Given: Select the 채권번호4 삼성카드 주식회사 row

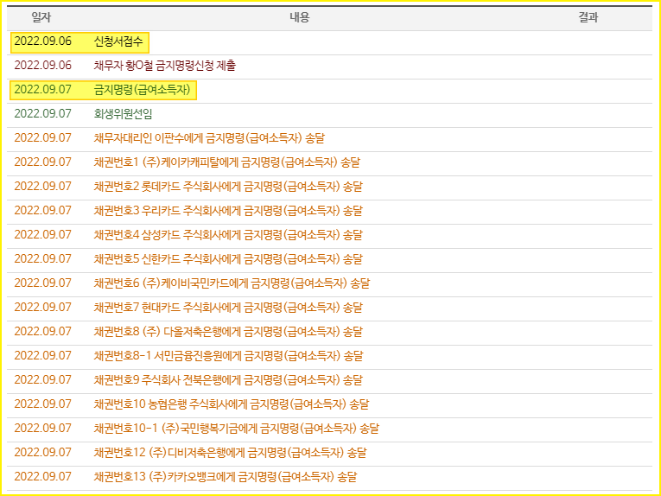Looking at the screenshot, I should 330,235.
